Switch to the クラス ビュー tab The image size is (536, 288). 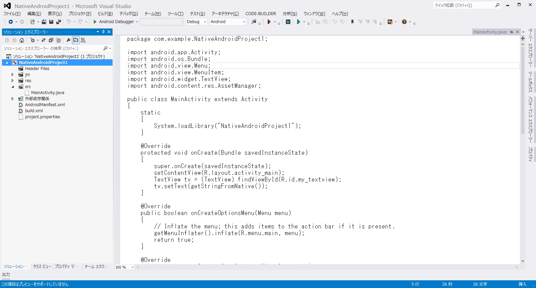point(42,267)
